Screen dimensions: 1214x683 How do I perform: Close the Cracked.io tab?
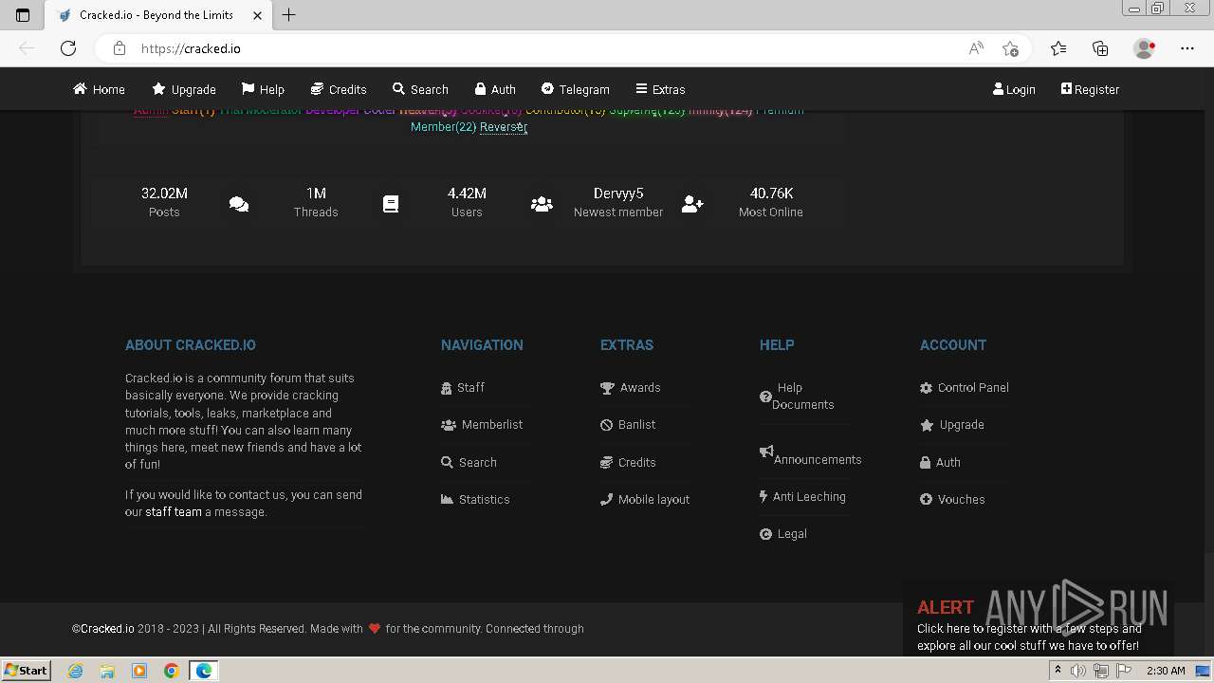[258, 15]
